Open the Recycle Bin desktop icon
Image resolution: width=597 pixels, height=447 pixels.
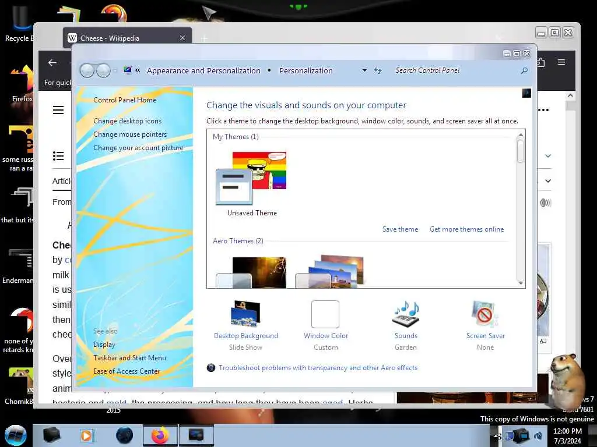pyautogui.click(x=20, y=23)
